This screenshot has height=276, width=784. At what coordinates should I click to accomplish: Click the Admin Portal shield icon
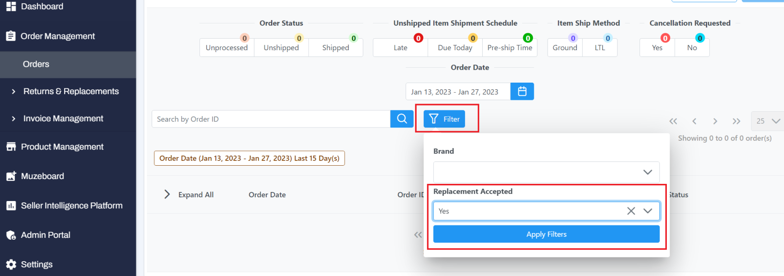[11, 235]
